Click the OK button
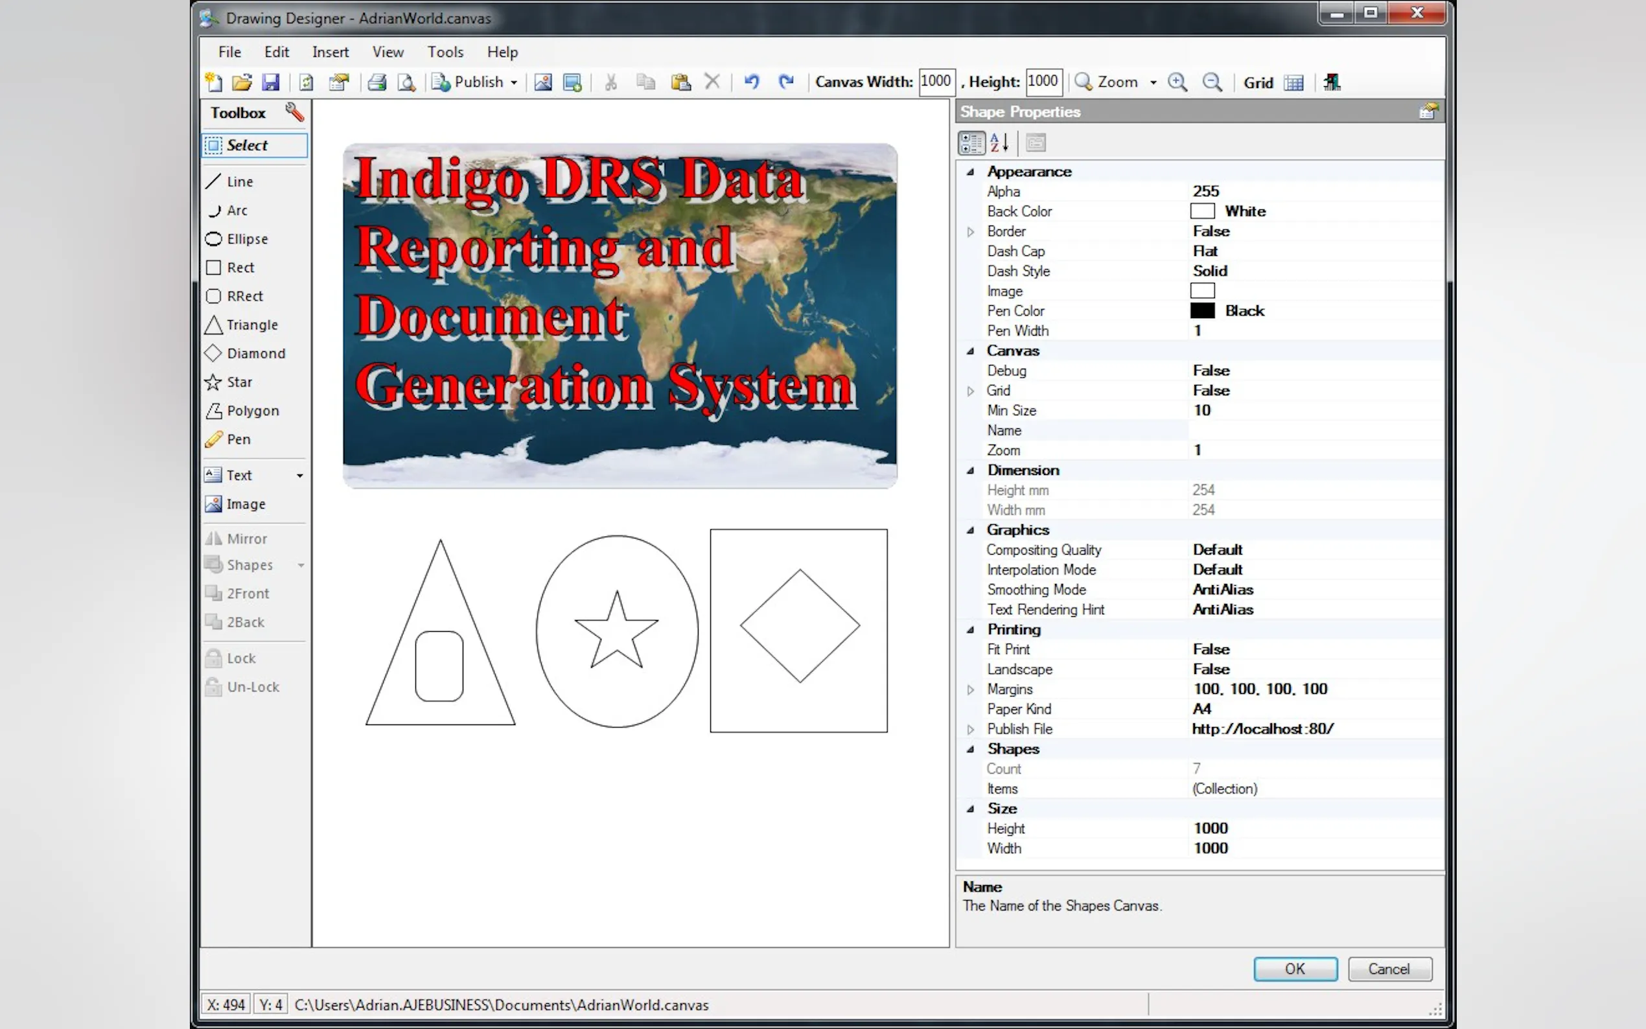1646x1029 pixels. pyautogui.click(x=1295, y=969)
